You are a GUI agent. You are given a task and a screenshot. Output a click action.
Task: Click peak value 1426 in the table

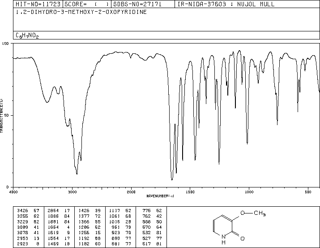pyautogui.click(x=84, y=211)
